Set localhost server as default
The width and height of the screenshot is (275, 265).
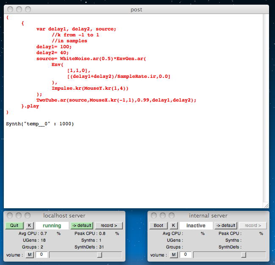[x=81, y=226]
